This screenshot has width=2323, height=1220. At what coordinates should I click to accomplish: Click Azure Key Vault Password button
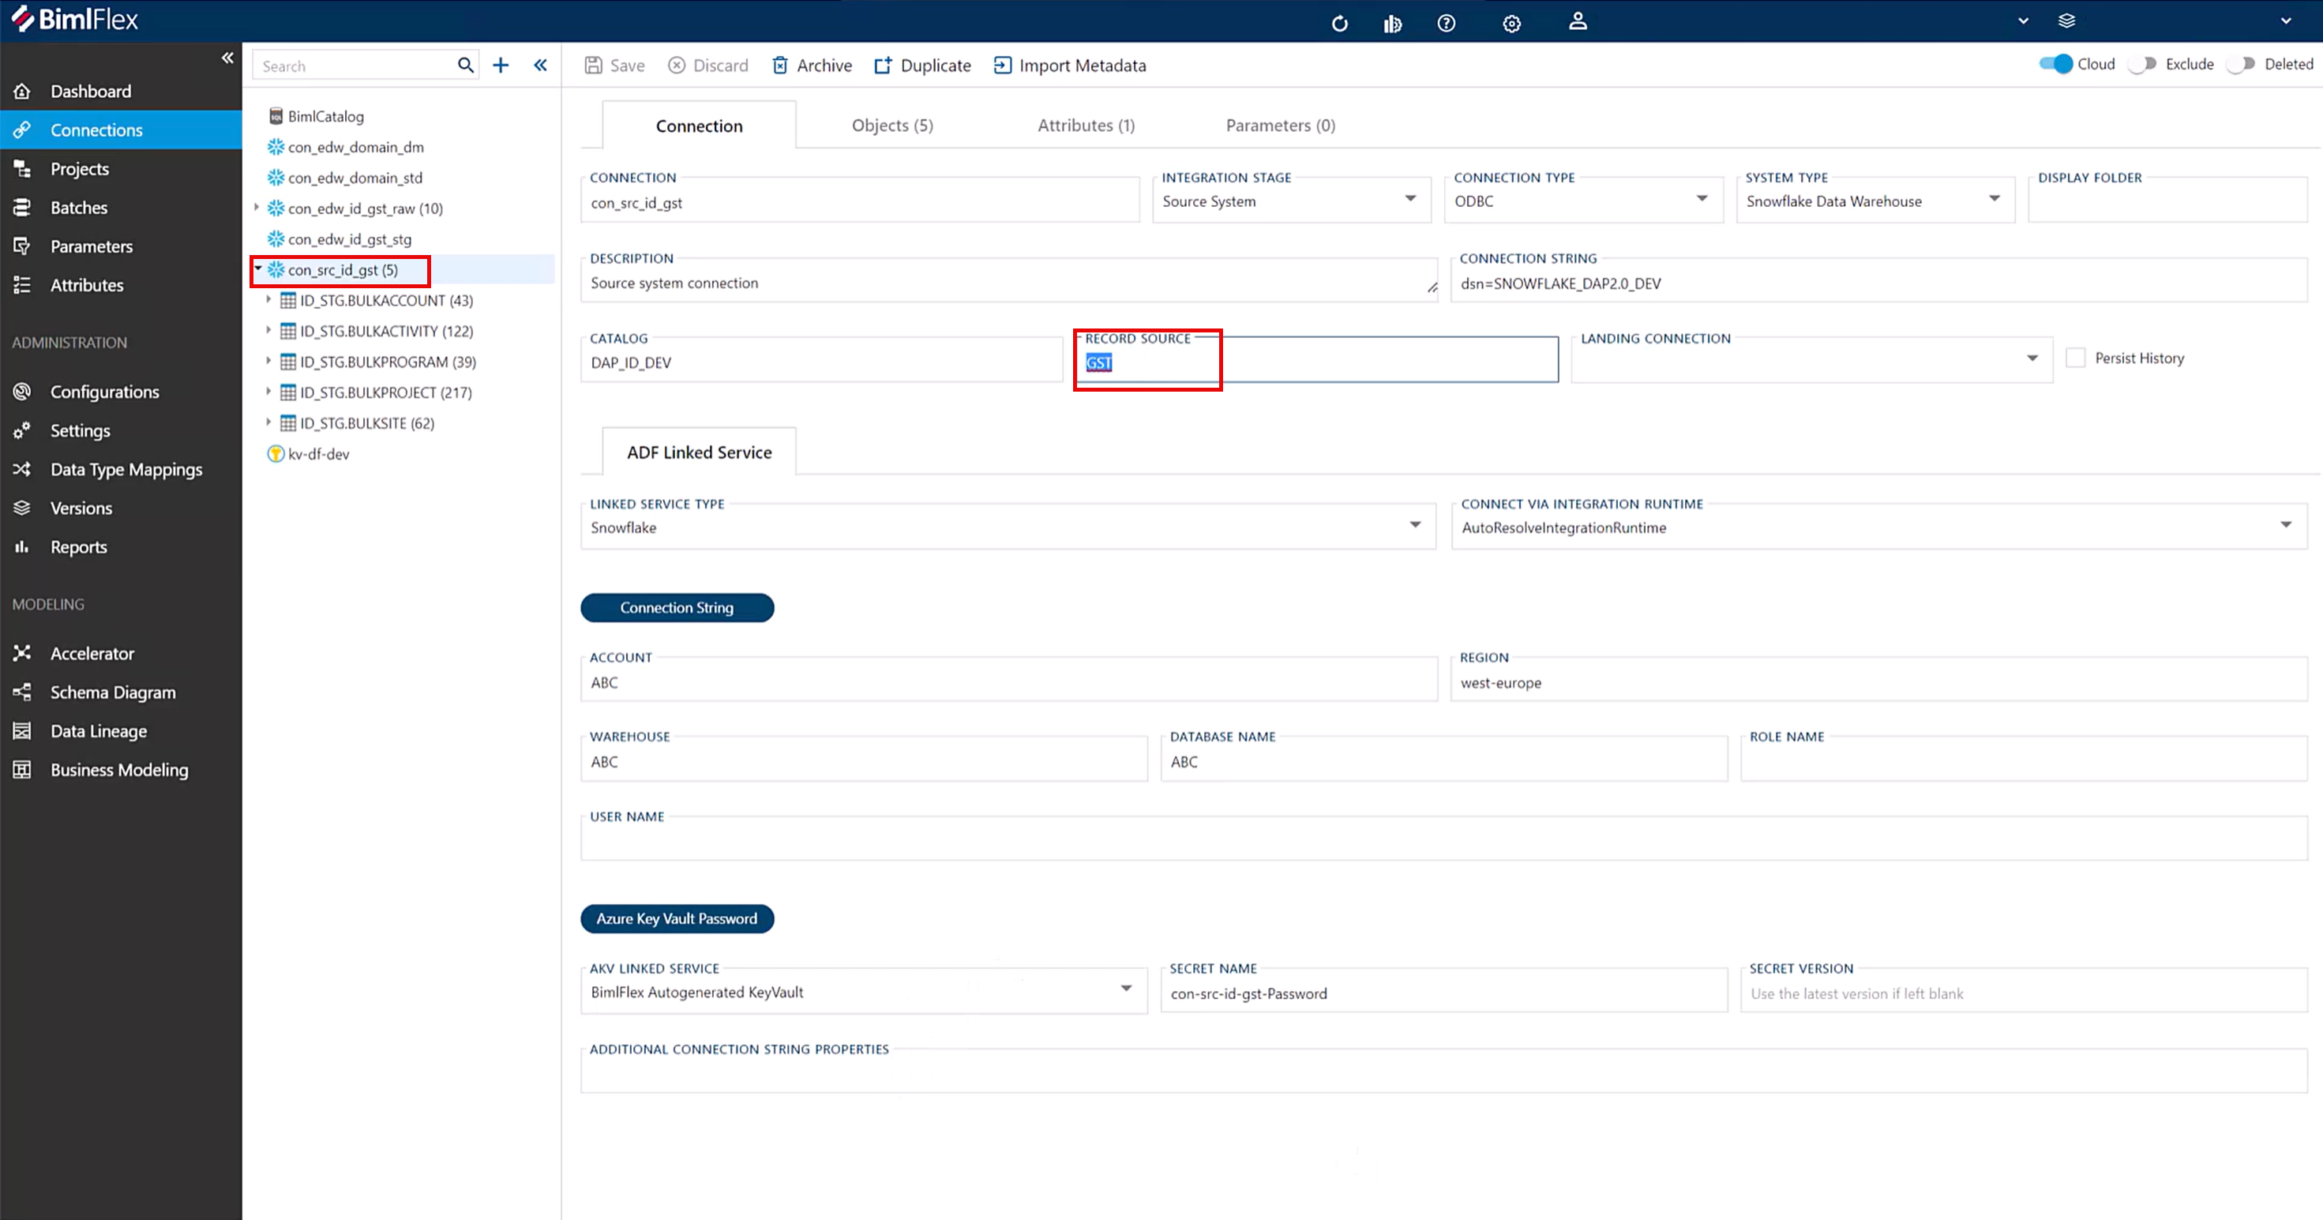[x=677, y=918]
